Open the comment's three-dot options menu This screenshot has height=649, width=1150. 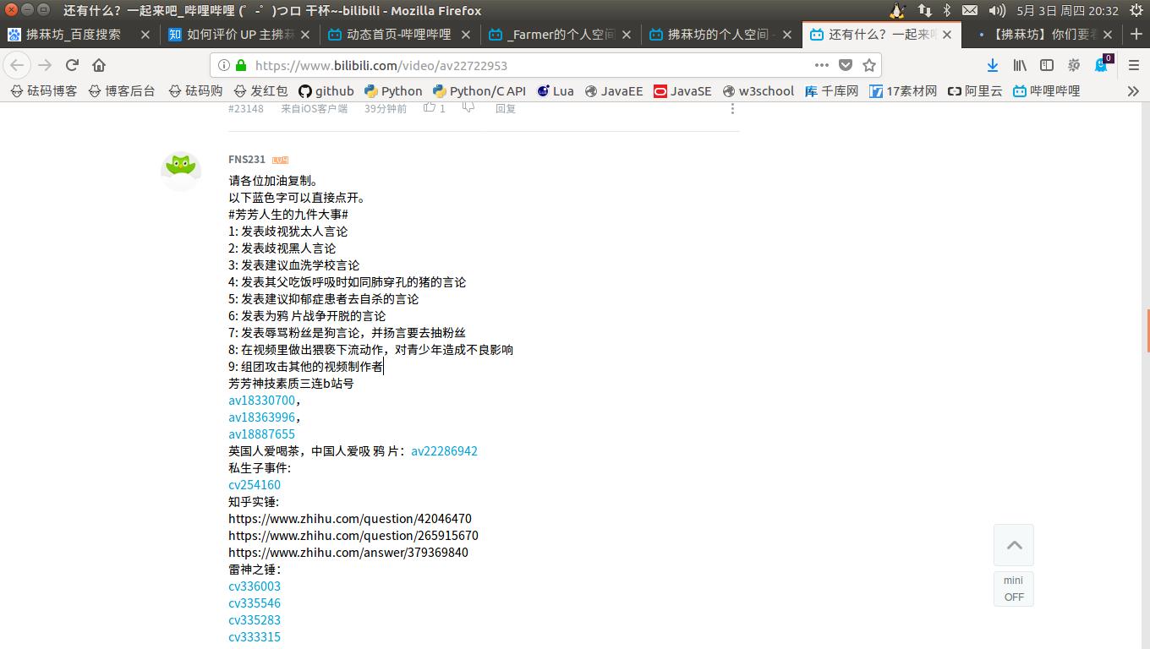pyautogui.click(x=732, y=108)
